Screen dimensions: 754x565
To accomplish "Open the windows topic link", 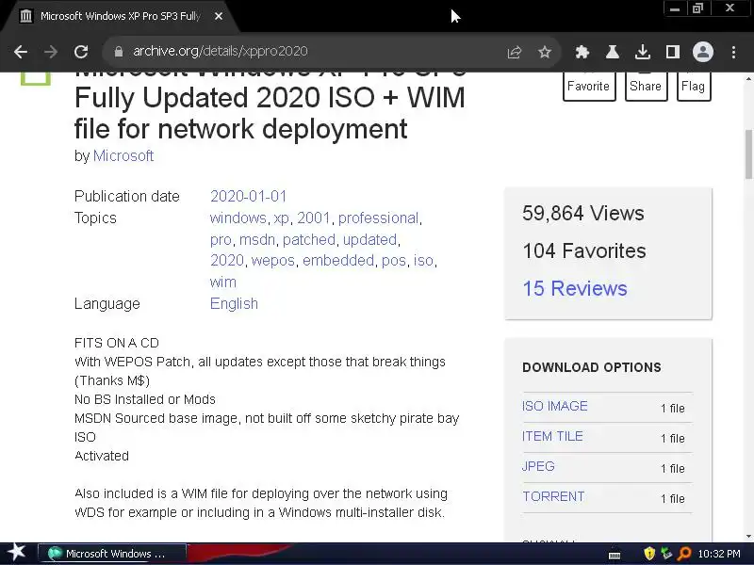I will pyautogui.click(x=238, y=218).
